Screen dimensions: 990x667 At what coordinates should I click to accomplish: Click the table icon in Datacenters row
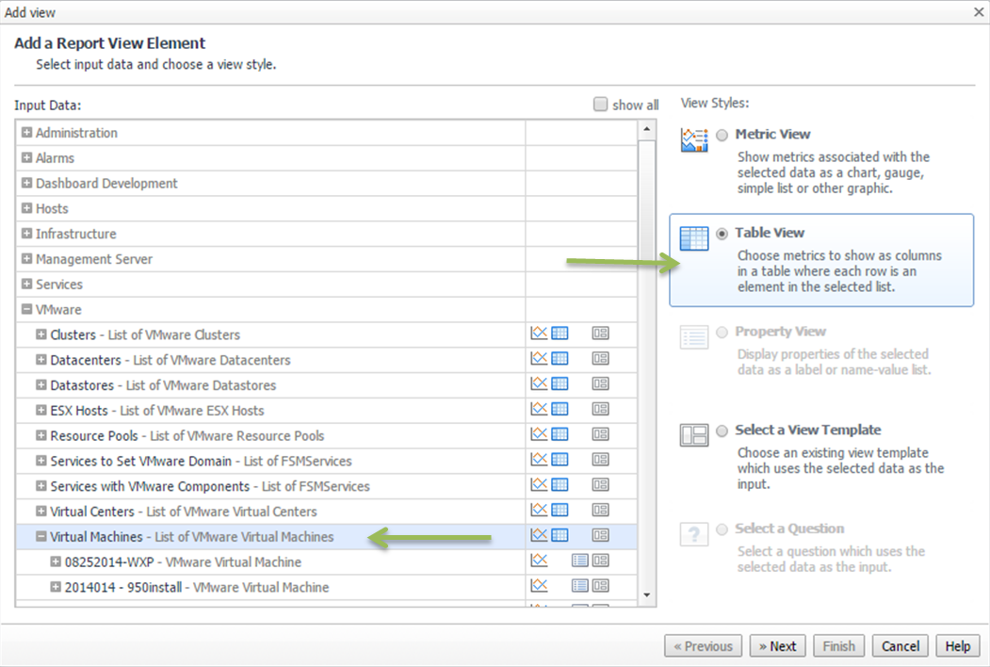(x=560, y=359)
